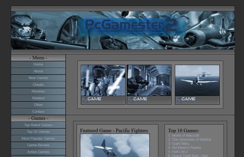Viewport: 244px width, 157px height.
Task: Go to the About page
Action: coord(38,71)
